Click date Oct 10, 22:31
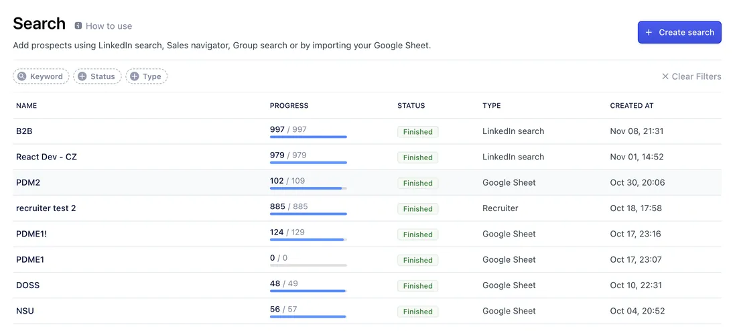737x331 pixels. [636, 285]
